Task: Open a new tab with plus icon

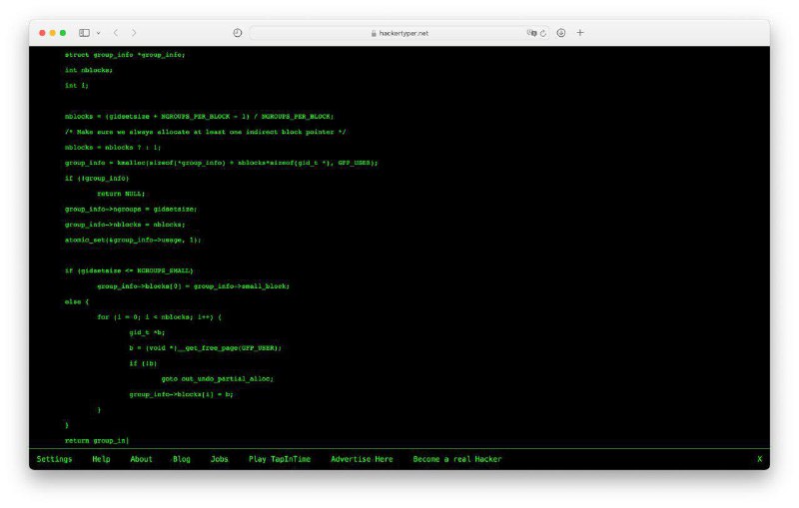Action: pos(580,33)
